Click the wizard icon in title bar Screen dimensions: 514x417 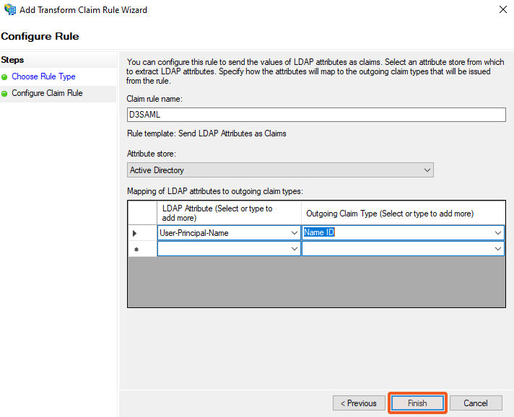coord(9,10)
